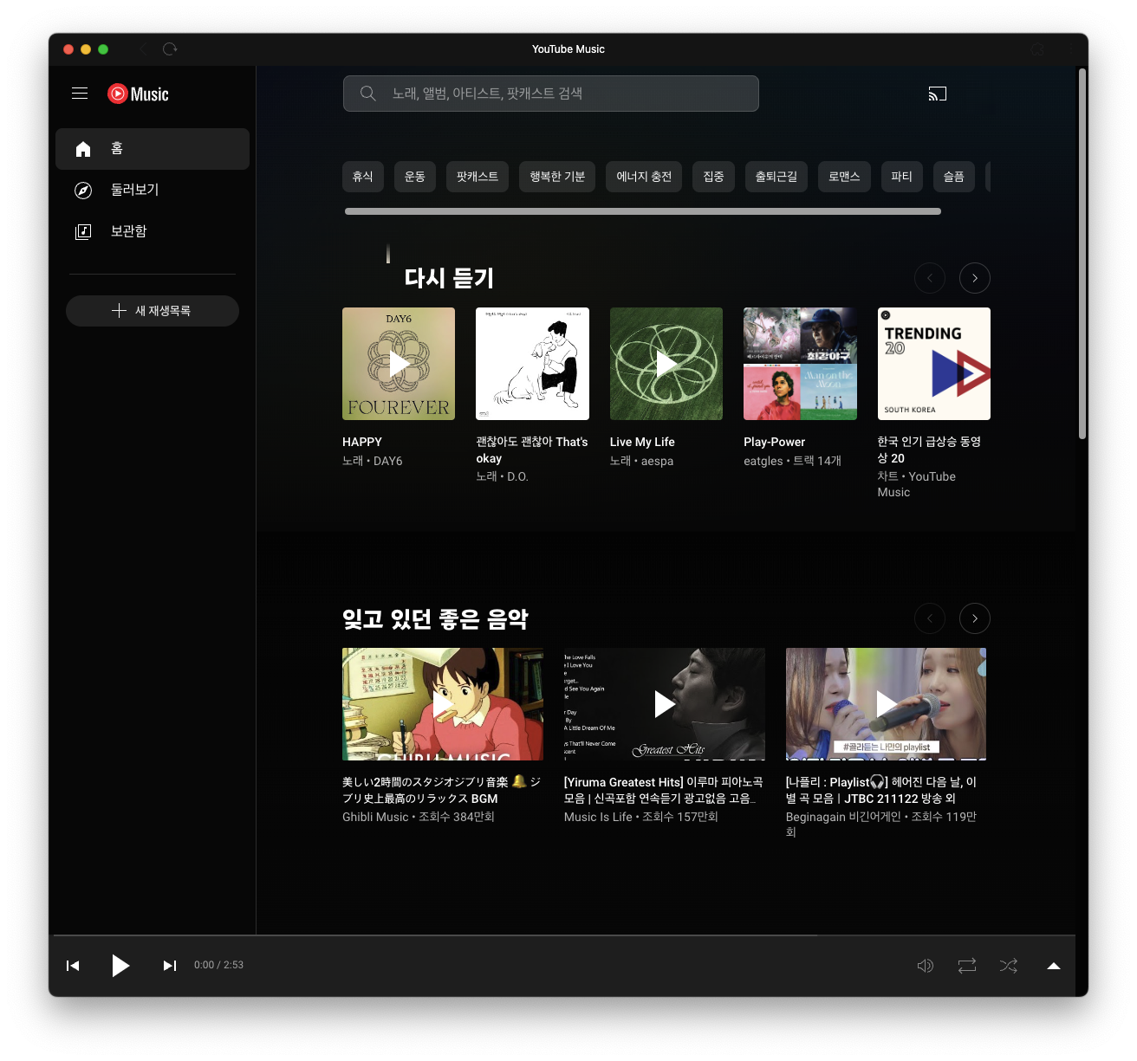The width and height of the screenshot is (1137, 1061).
Task: Go back using the title bar arrow
Action: [144, 49]
